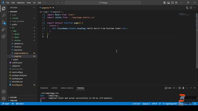Expand the services folder
The image size is (198, 111).
22,40
